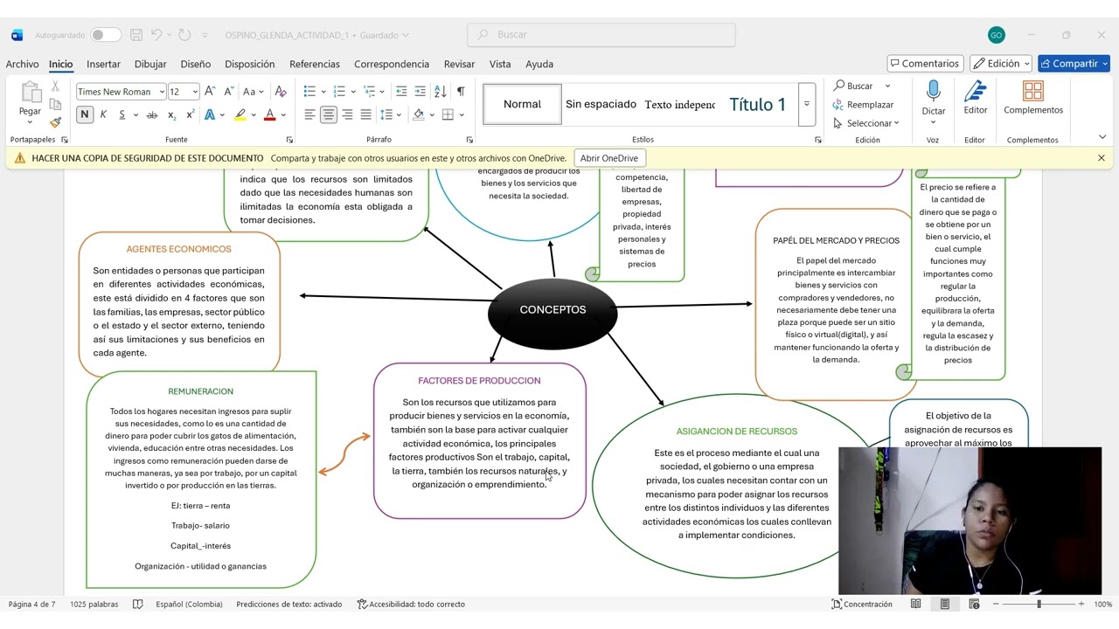The height and width of the screenshot is (629, 1119).
Task: Clear all formatting eraser icon
Action: (280, 91)
